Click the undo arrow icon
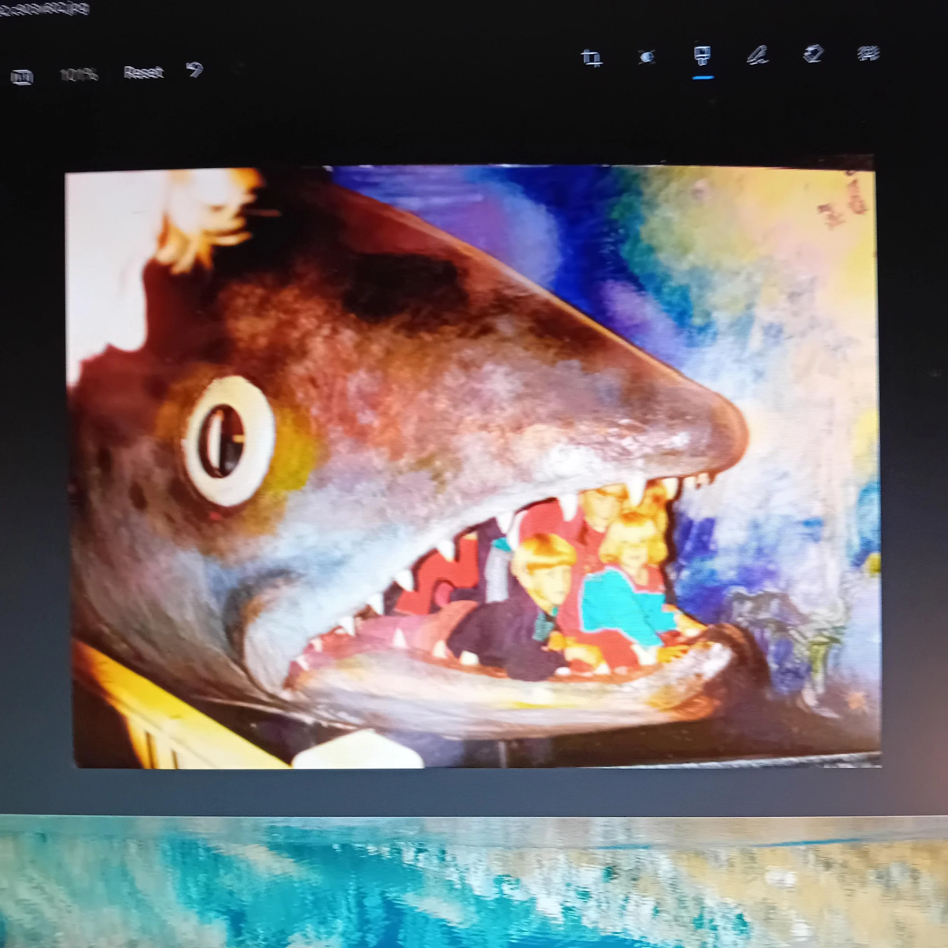Screen dimensions: 948x948 [x=196, y=70]
